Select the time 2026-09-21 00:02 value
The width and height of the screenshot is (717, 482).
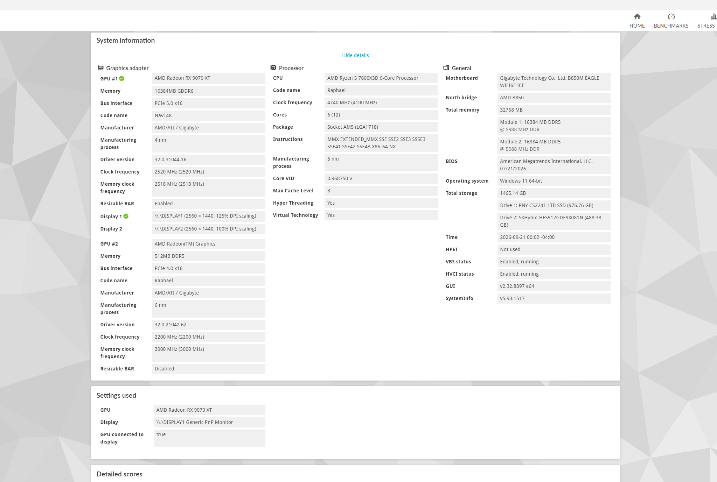click(x=554, y=237)
